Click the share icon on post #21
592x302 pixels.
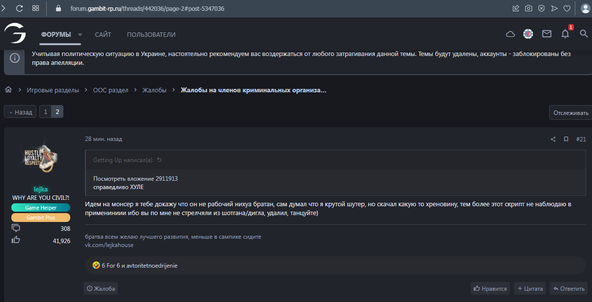click(x=553, y=139)
